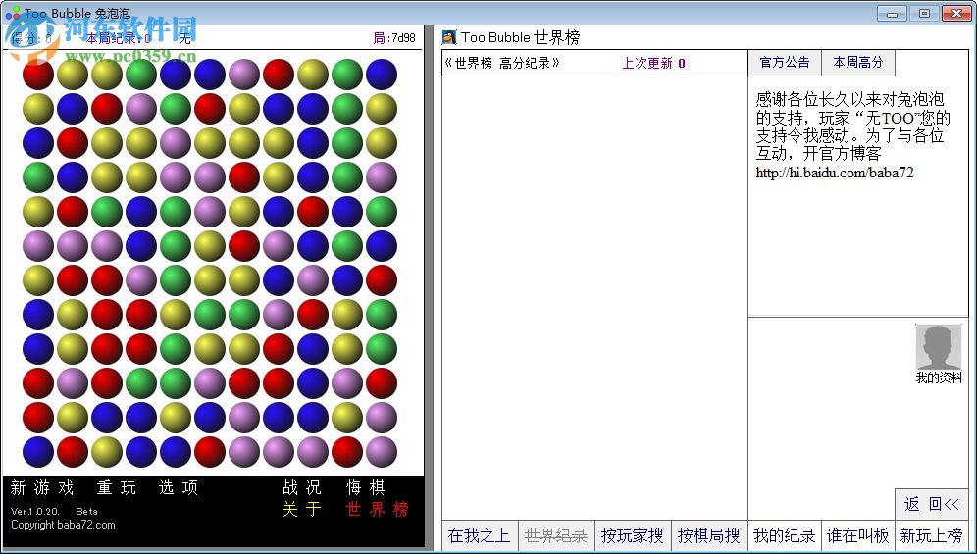Click the Too Bubble window title icon
Viewport: 977px width, 554px height.
(13, 13)
